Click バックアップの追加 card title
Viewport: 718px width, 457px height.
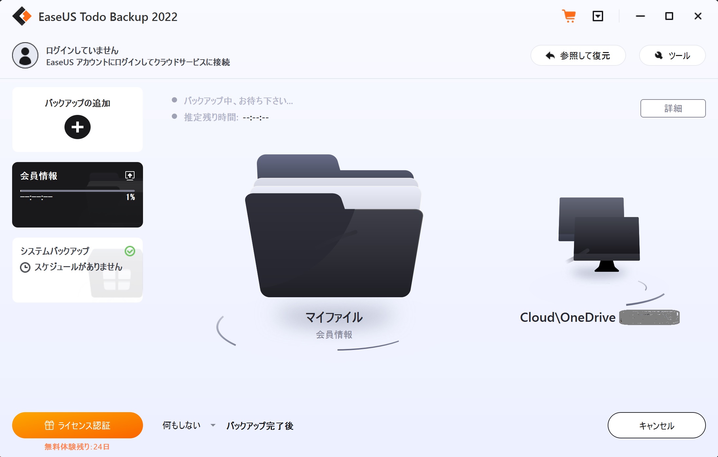78,103
